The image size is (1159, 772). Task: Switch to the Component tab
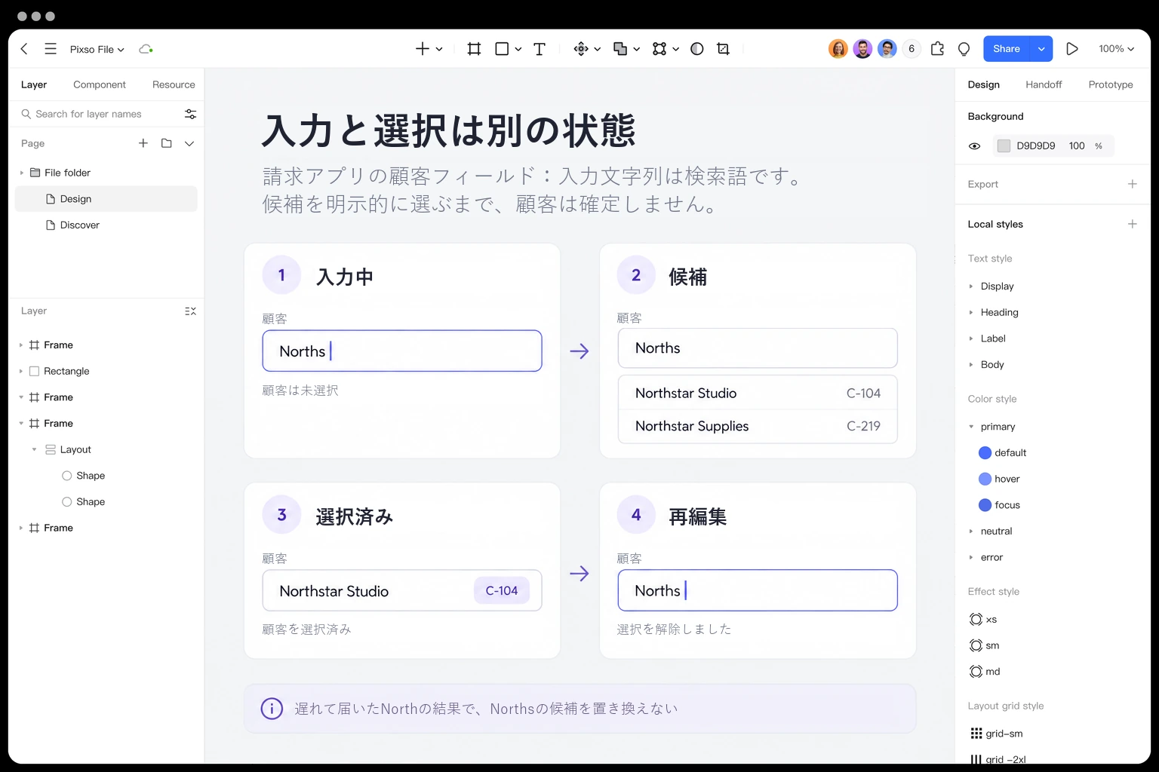coord(100,84)
